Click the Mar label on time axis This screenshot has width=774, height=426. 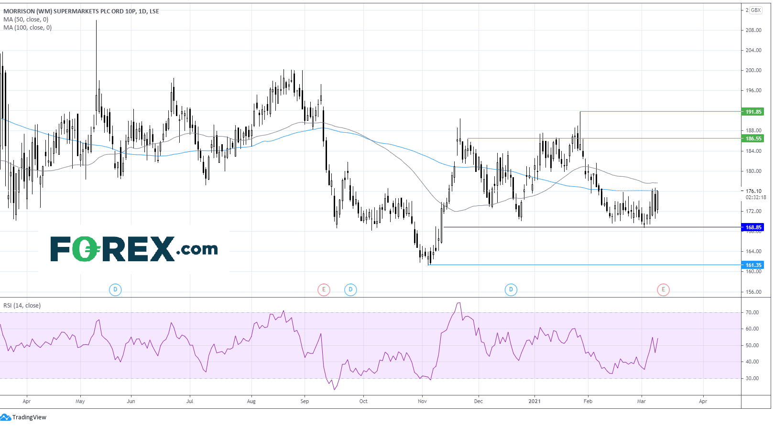pyautogui.click(x=641, y=401)
